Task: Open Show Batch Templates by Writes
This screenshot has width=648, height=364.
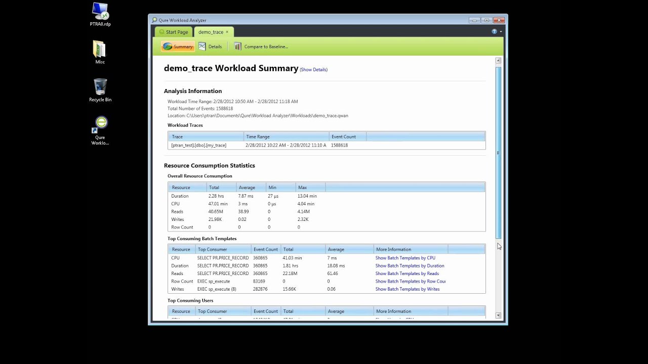Action: click(408, 289)
